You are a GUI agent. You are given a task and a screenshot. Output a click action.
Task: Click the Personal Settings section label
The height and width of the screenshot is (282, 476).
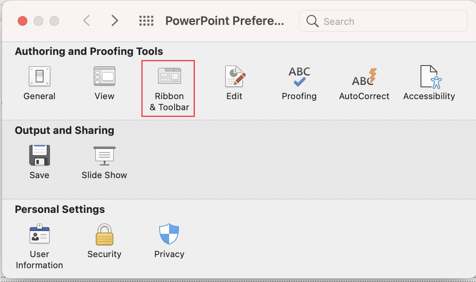coord(59,209)
